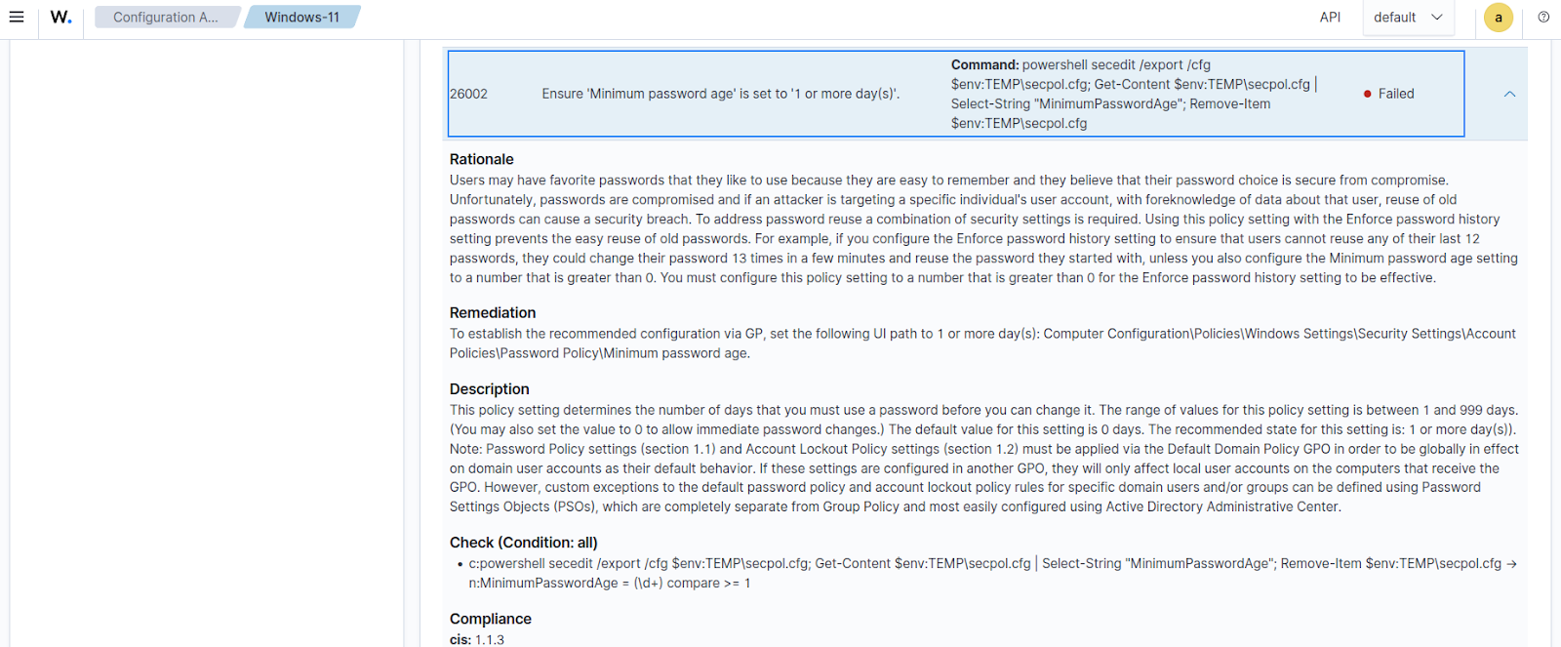Open the help question mark icon
The height and width of the screenshot is (647, 1561).
point(1542,17)
